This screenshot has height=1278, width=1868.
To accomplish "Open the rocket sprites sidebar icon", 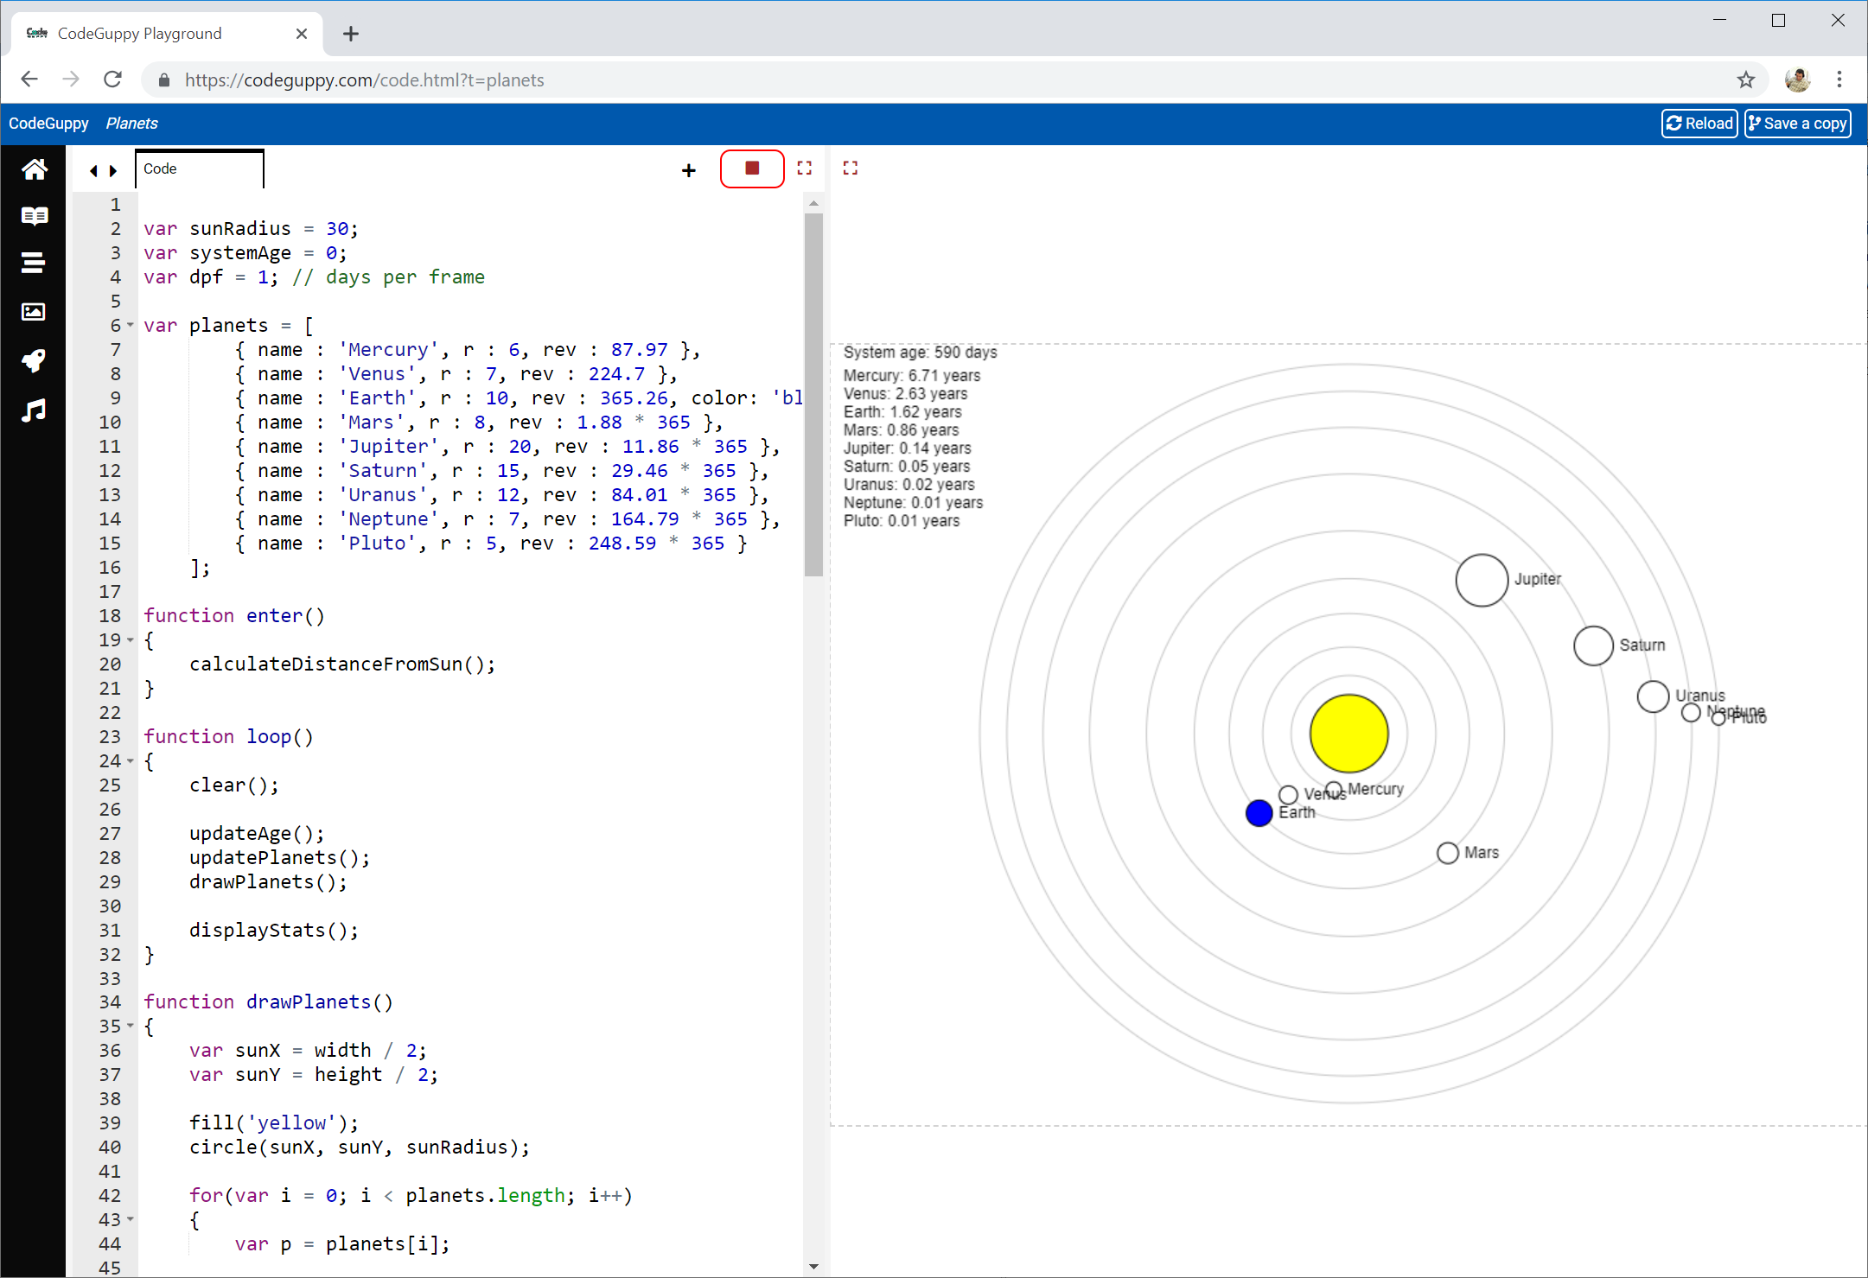I will pos(34,360).
